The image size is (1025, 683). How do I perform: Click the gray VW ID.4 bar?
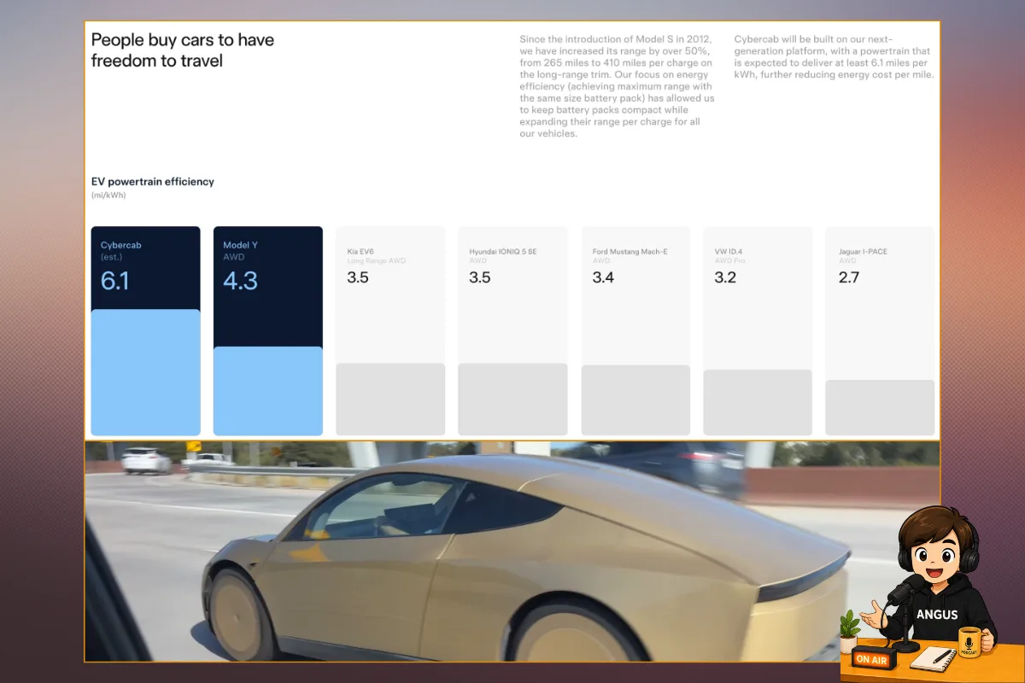coord(757,403)
